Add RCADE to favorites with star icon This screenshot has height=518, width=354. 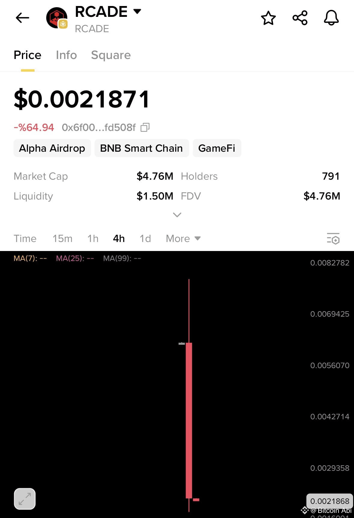[268, 18]
